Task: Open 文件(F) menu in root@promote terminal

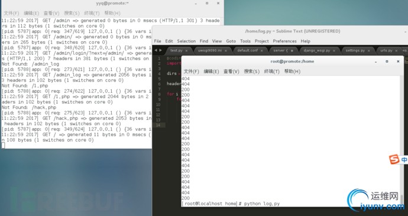Action: click(191, 71)
